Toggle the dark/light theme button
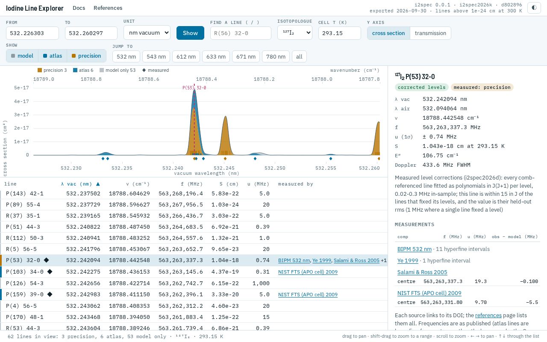This screenshot has width=547, height=342. pyautogui.click(x=534, y=8)
